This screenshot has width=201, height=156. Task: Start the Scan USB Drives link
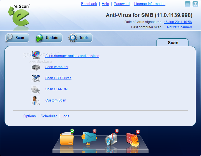(x=58, y=78)
